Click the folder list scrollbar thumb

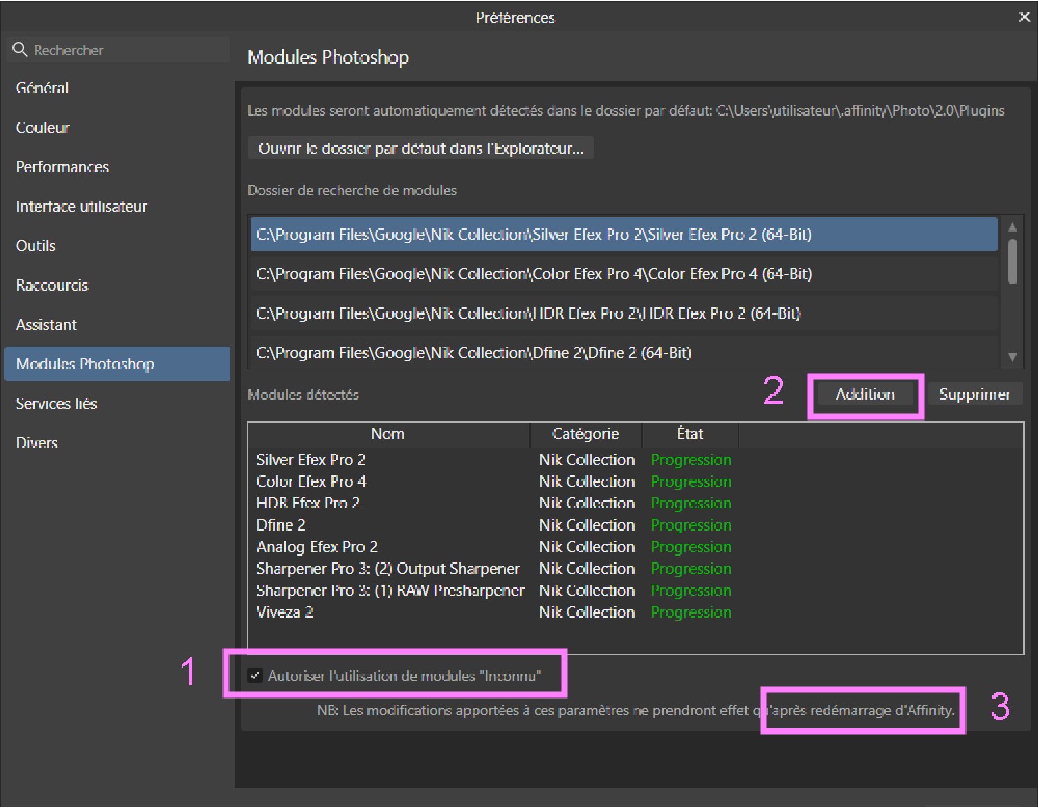click(x=1012, y=261)
